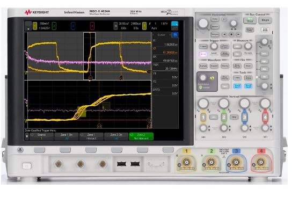The height and width of the screenshot is (197, 299).
Task: Push the green Back arrow beside Entry knob
Action: pos(212,78)
